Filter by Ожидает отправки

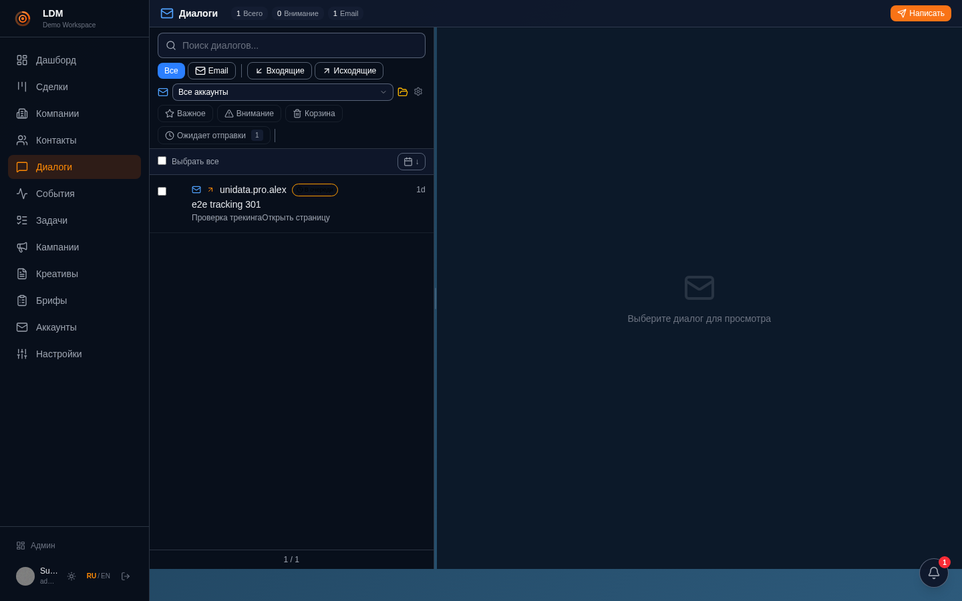(214, 136)
